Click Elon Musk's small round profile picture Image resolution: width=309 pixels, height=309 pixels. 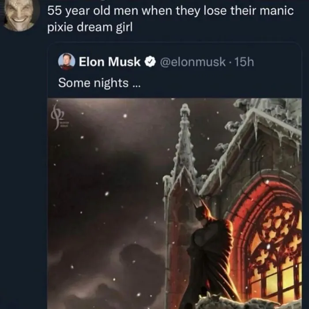(x=67, y=62)
